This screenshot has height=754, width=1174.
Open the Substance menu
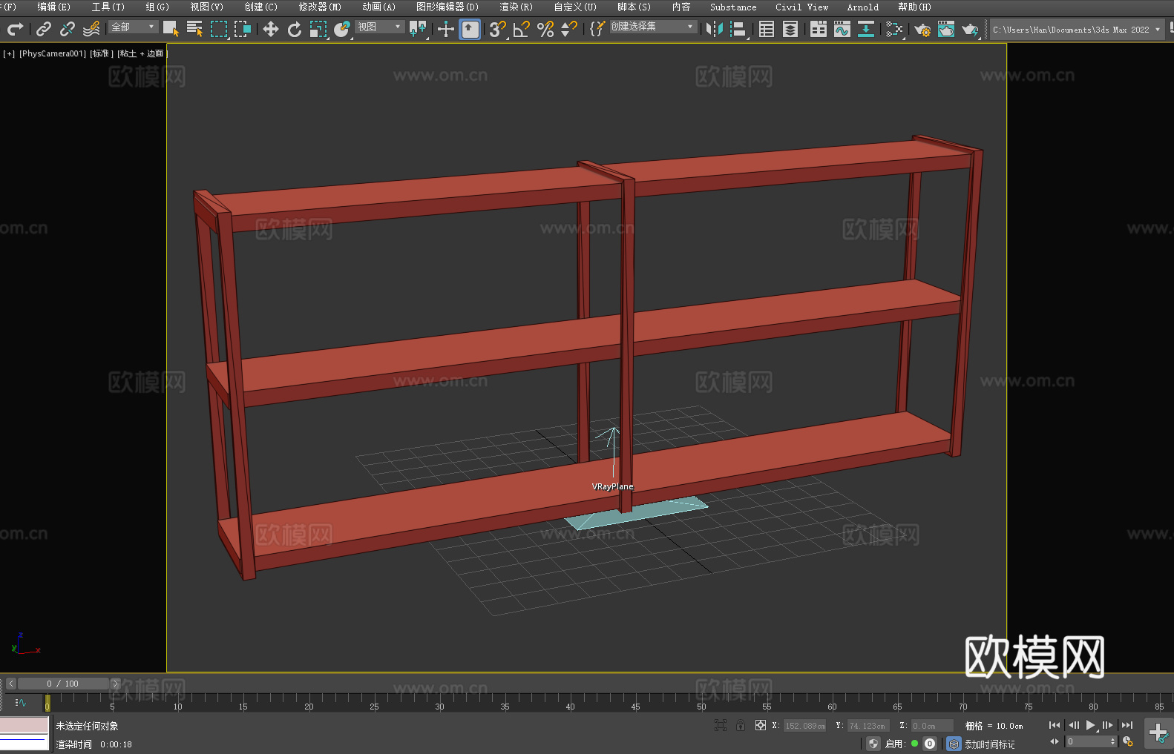tap(733, 7)
